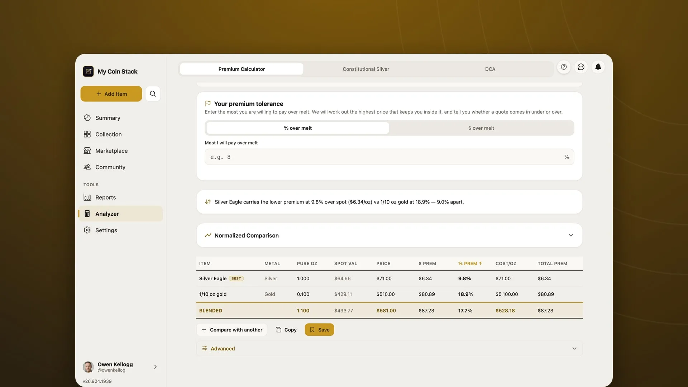Image resolution: width=688 pixels, height=387 pixels.
Task: Sort by the PURE OZ column header
Action: (x=307, y=264)
